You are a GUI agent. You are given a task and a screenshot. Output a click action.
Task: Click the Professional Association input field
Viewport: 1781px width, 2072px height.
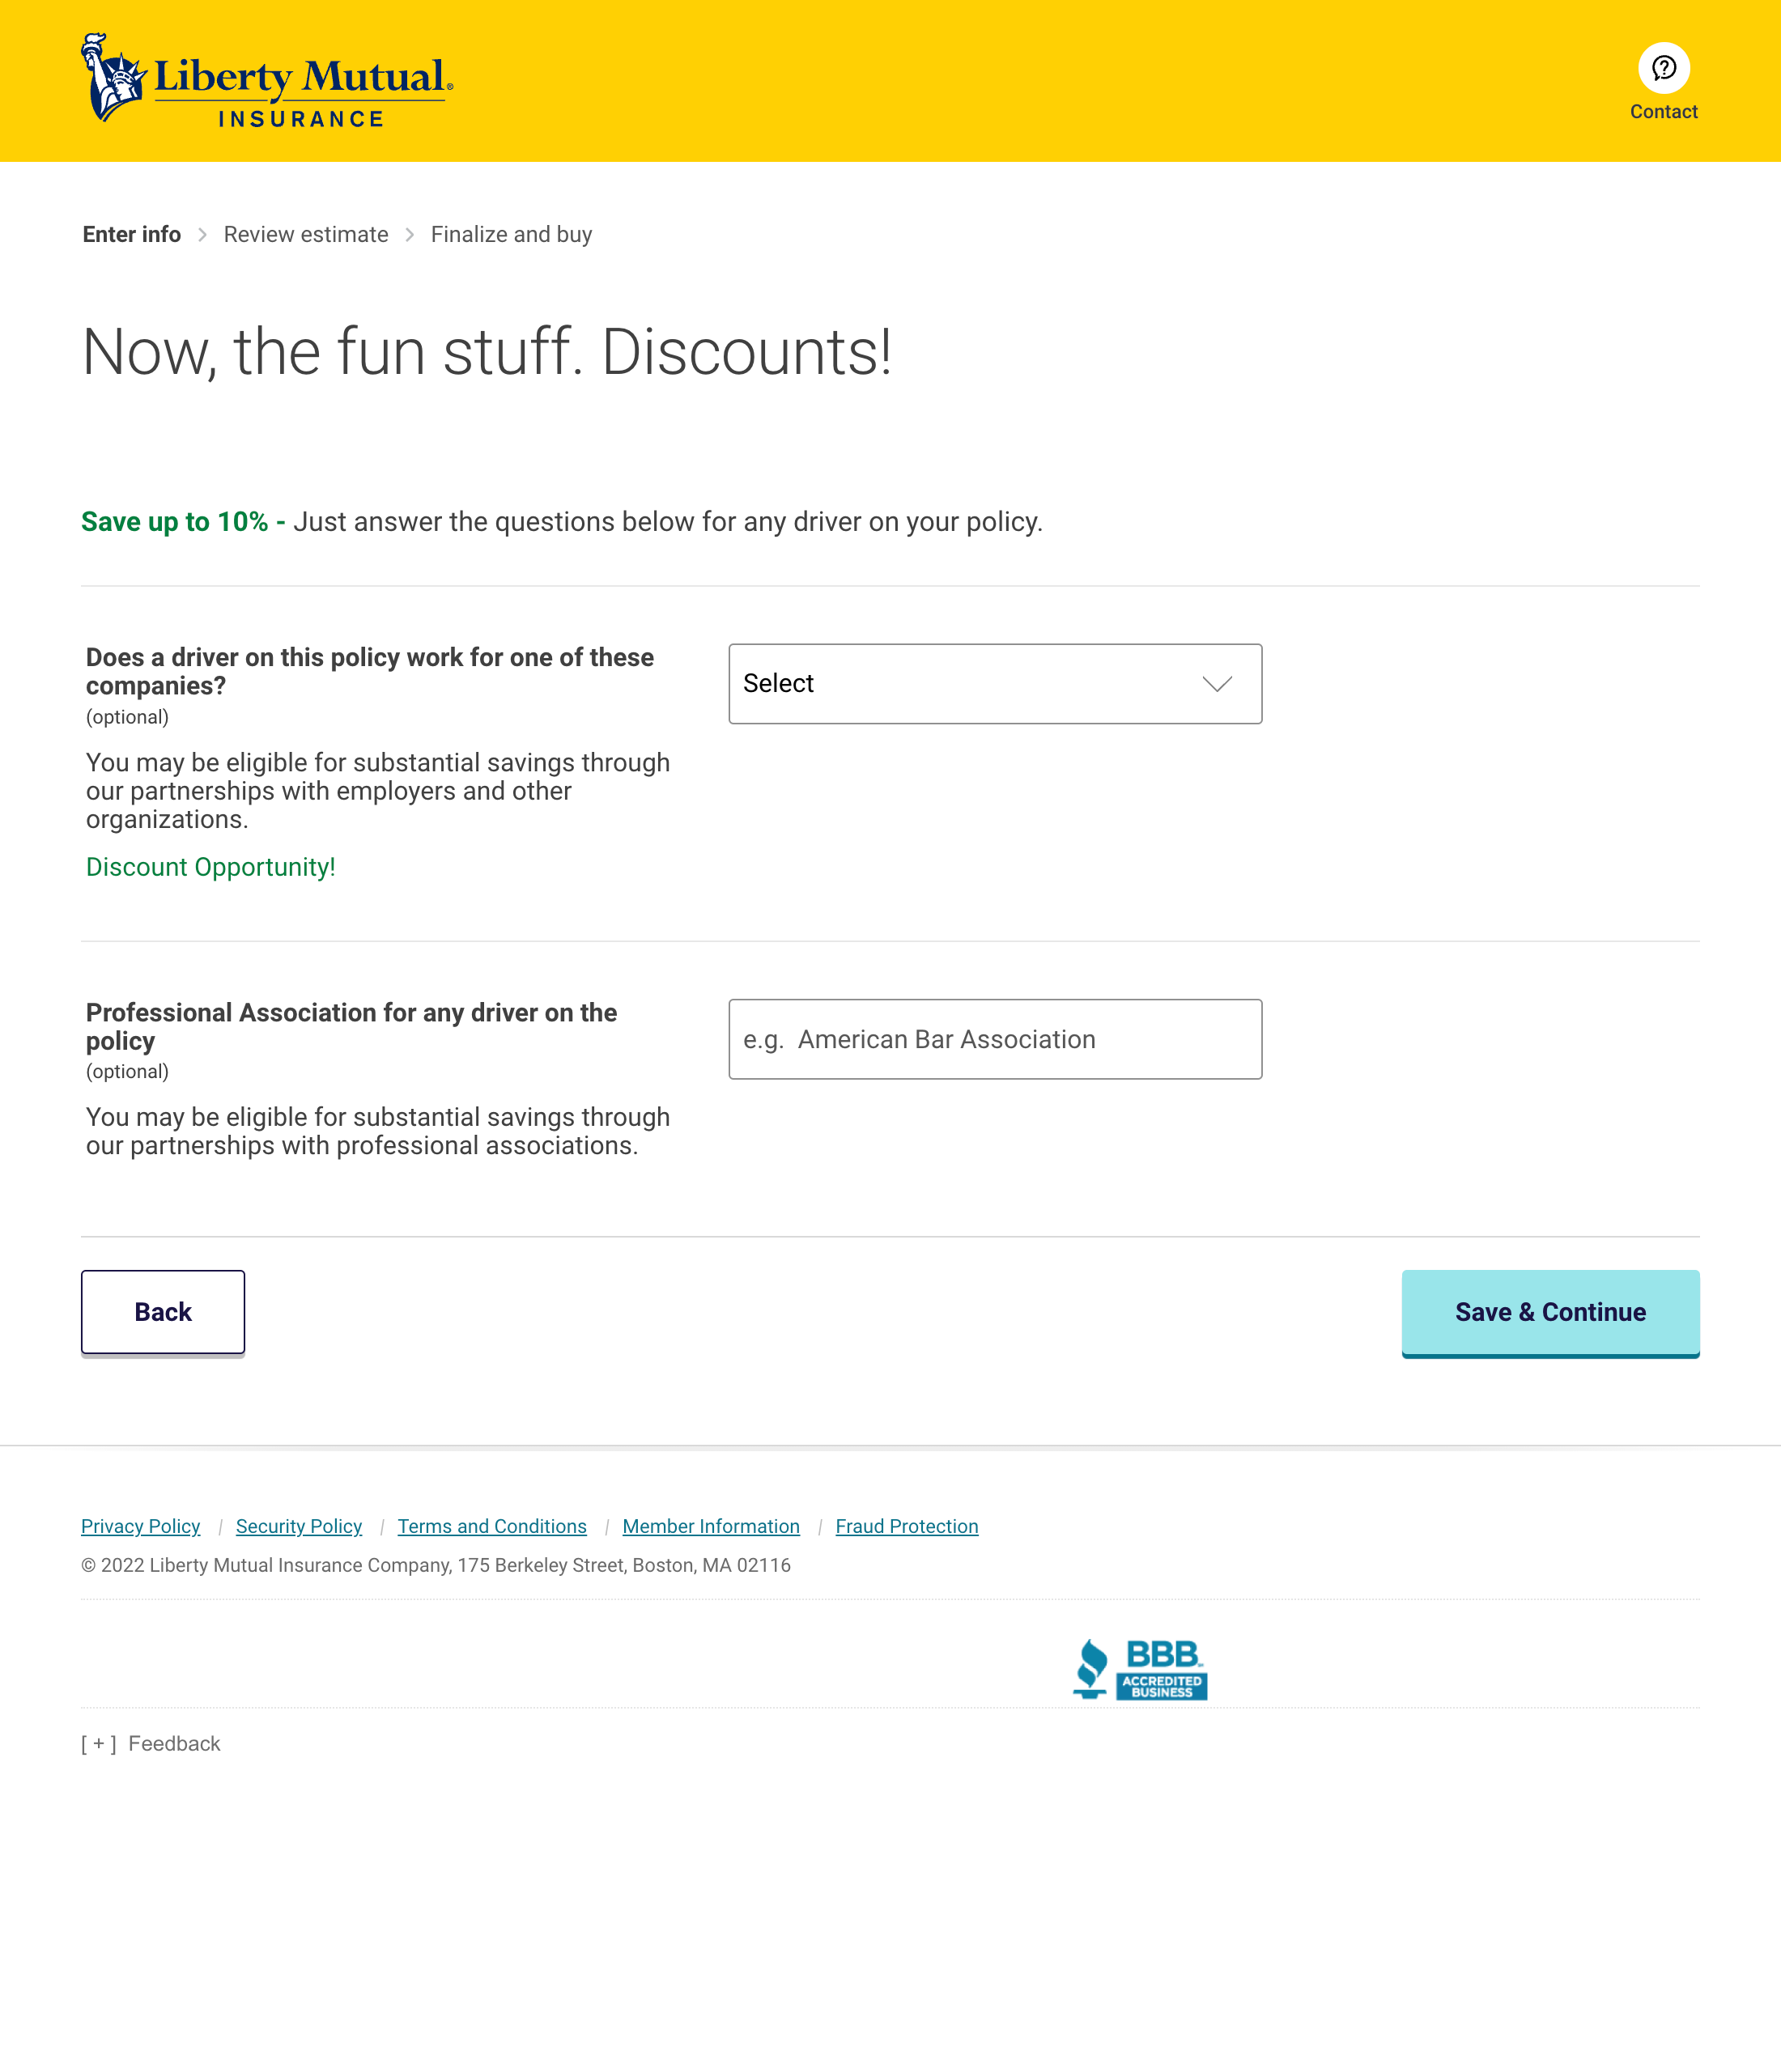click(995, 1039)
